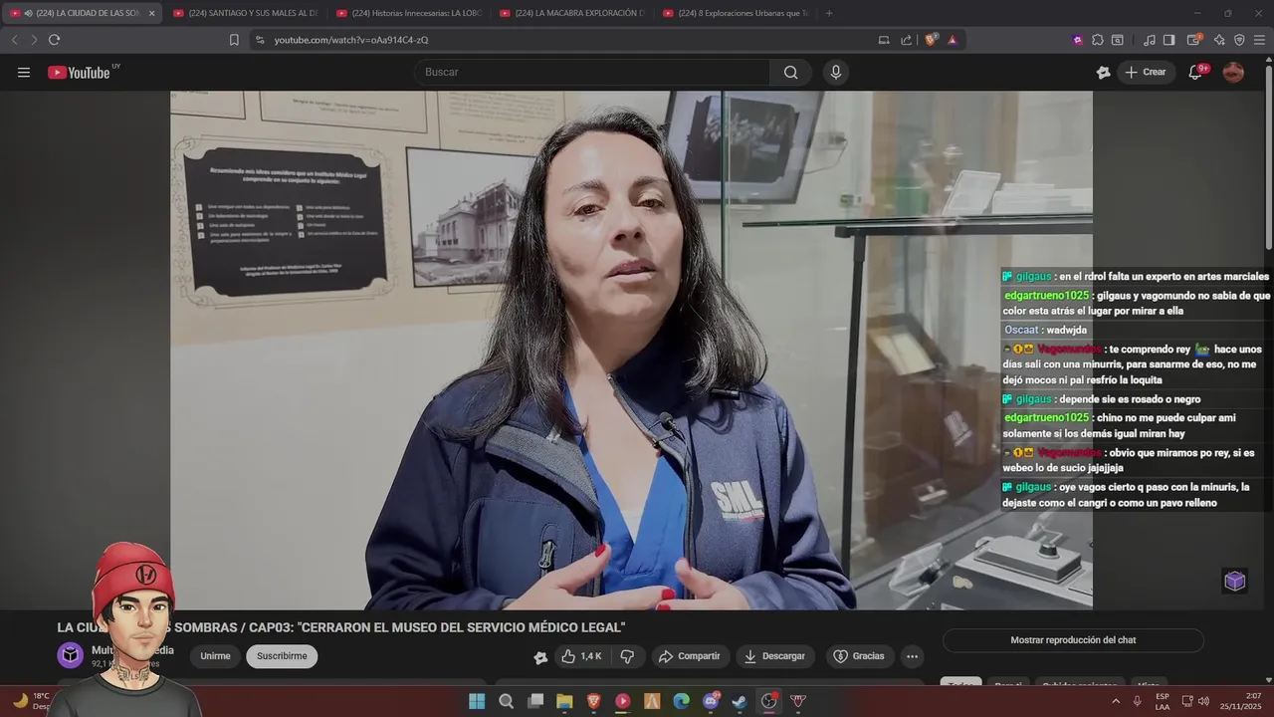Viewport: 1274px width, 717px height.
Task: Switch to the SANTIAGO Y SUS MALES tab
Action: (245, 13)
